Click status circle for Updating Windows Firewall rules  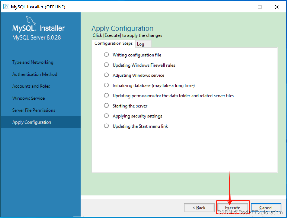pos(106,65)
